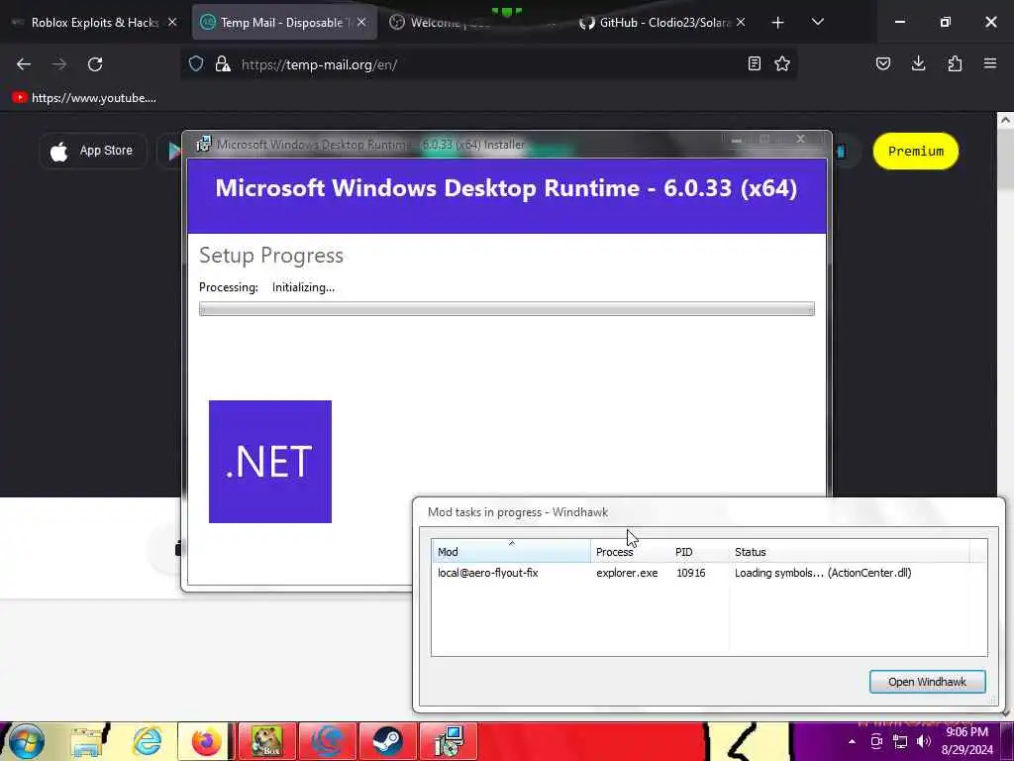Screen dimensions: 1014x761
Task: Open the browser downloads panel
Action: pos(918,63)
